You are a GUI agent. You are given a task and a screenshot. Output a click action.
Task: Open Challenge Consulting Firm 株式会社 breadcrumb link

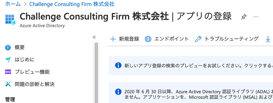[72, 4]
